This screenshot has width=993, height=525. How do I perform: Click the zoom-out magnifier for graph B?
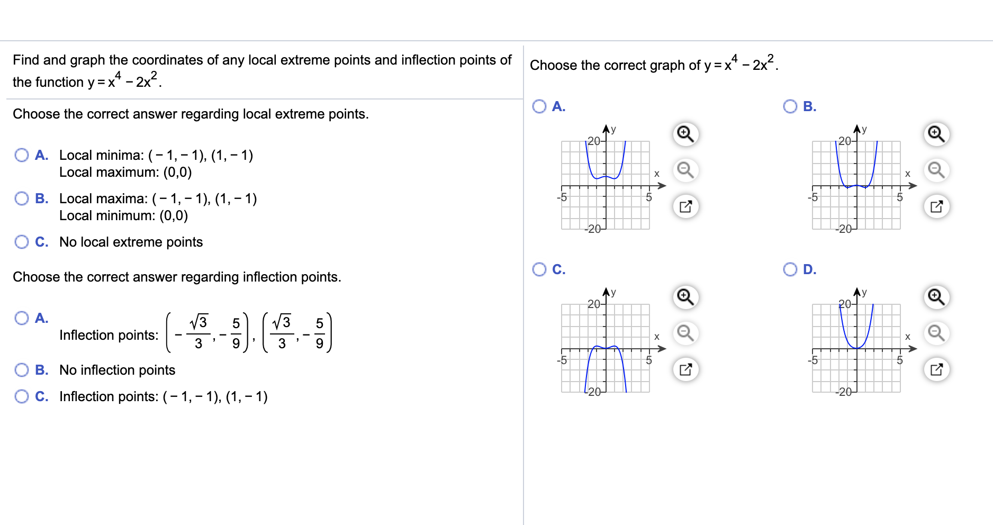tap(936, 170)
